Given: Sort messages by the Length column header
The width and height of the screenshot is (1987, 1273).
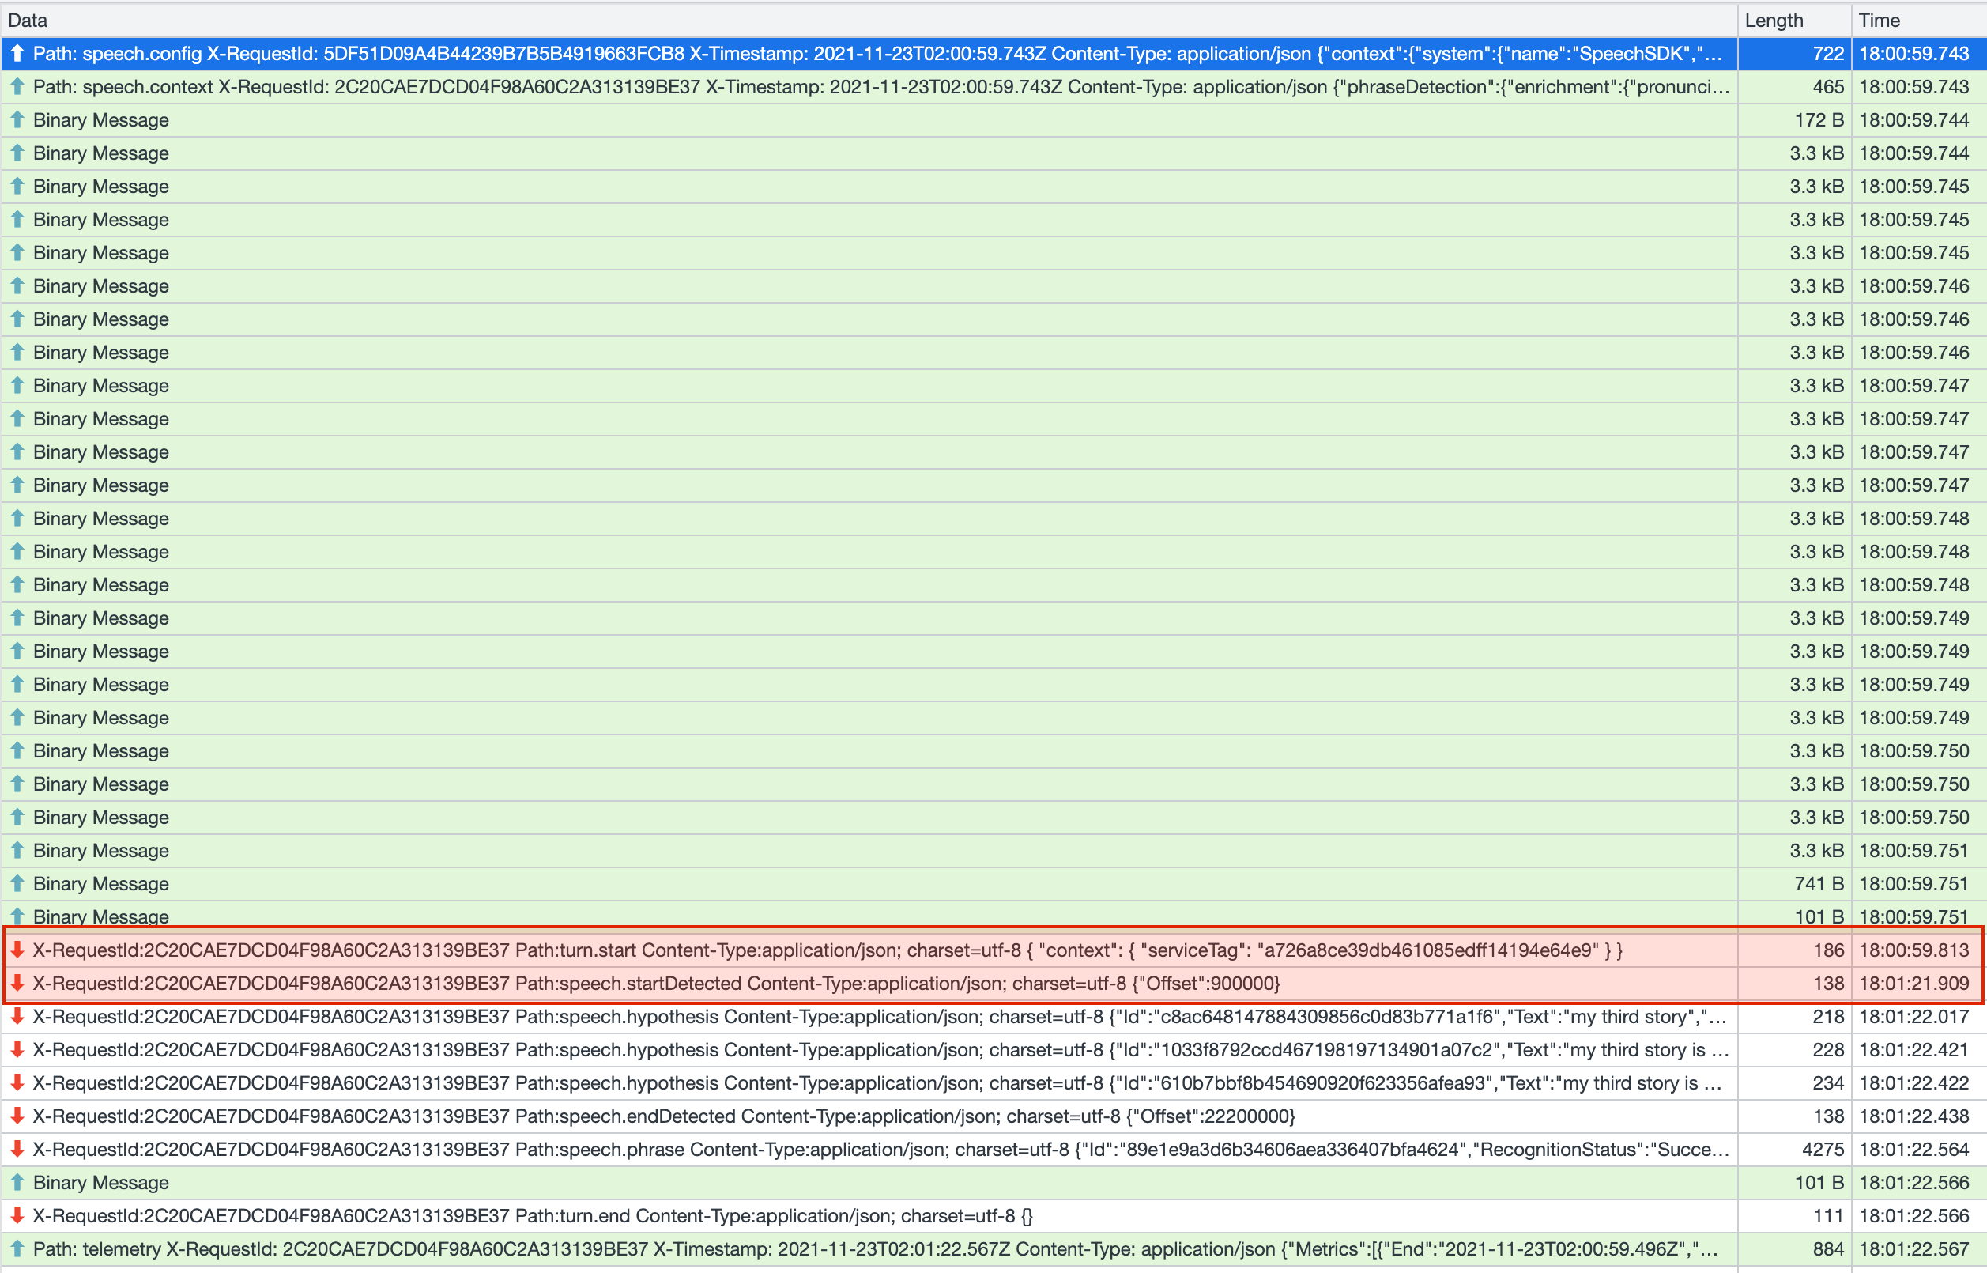Looking at the screenshot, I should [1774, 20].
